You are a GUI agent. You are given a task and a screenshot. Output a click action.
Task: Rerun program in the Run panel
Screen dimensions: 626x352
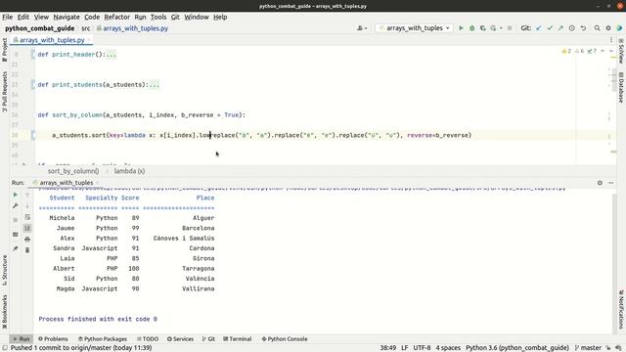(16, 195)
